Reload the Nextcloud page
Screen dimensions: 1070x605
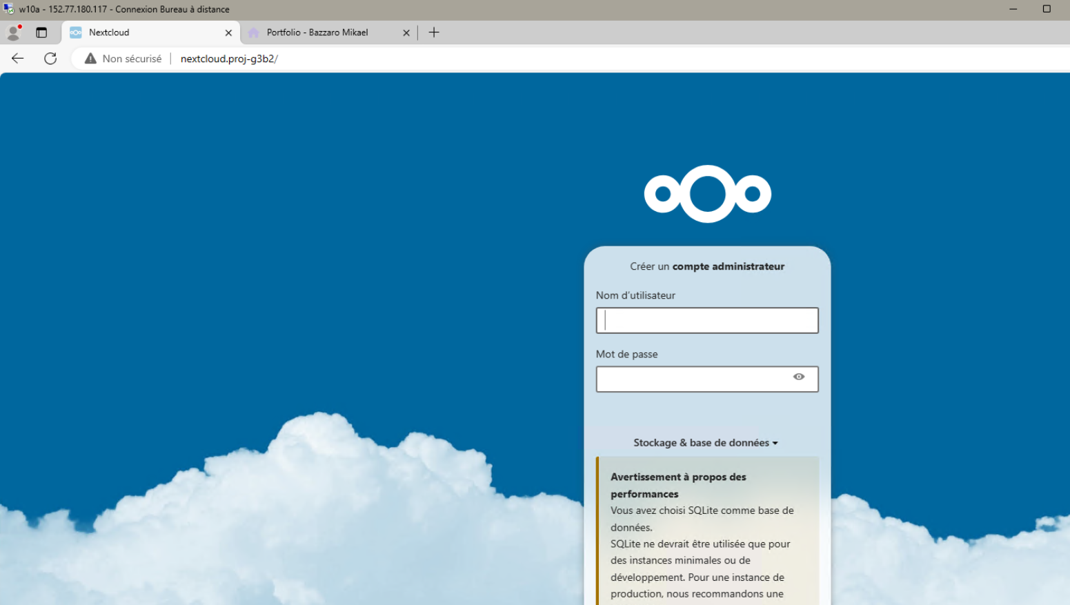[50, 59]
